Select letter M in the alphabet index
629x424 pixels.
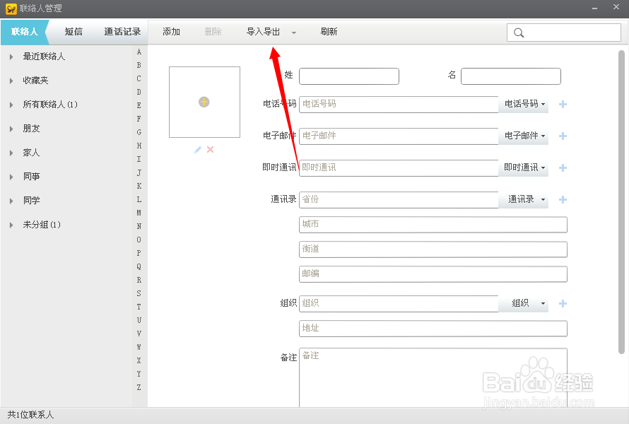139,212
